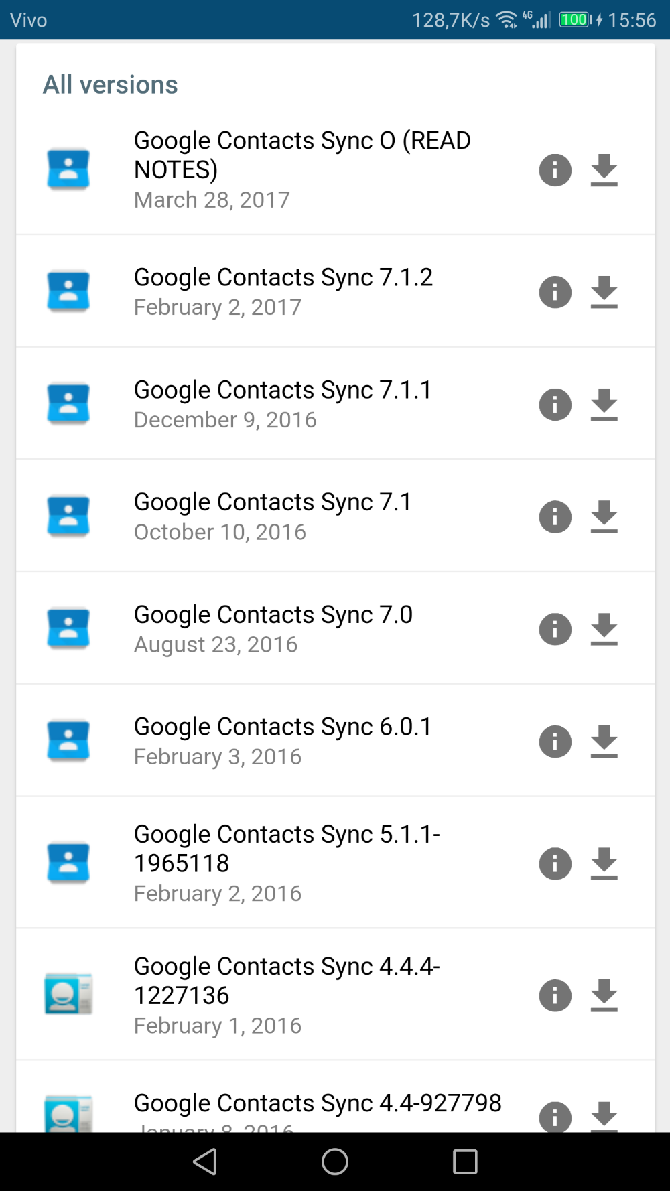Download Contacts Sync 4.4-927798

point(604,1117)
